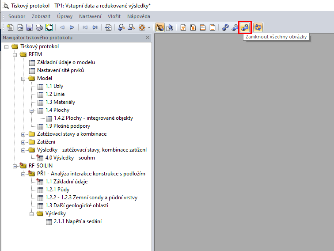The image size is (334, 251).
Task: Go to previous page with left arrow
Action: [x=62, y=27]
